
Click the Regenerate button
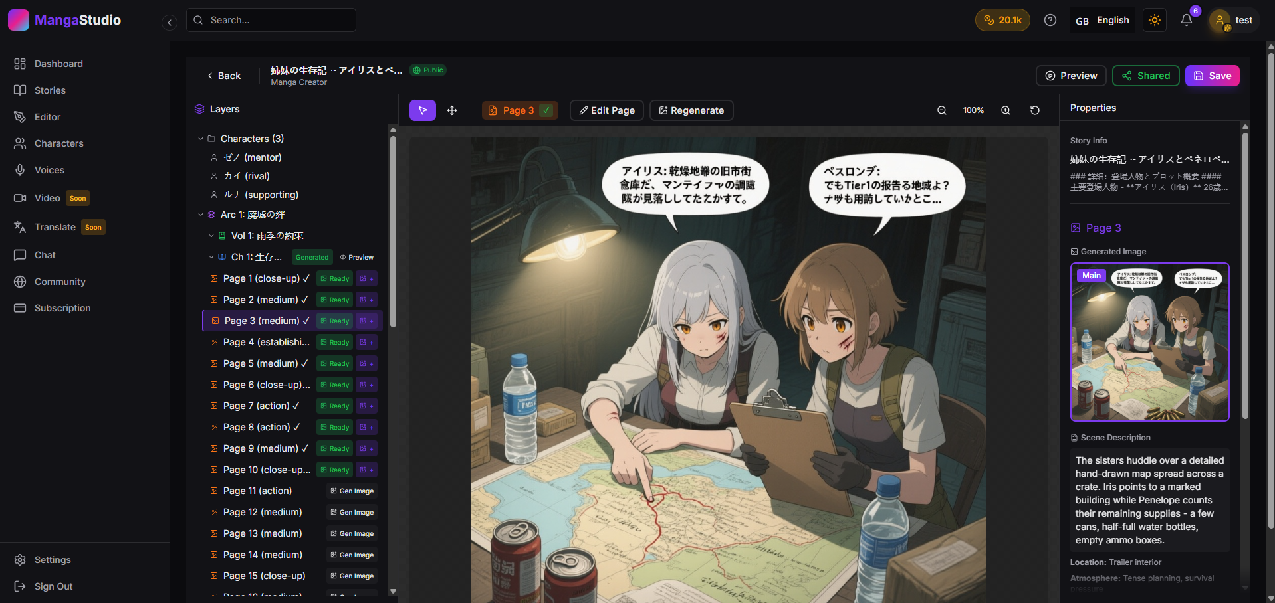click(x=691, y=110)
